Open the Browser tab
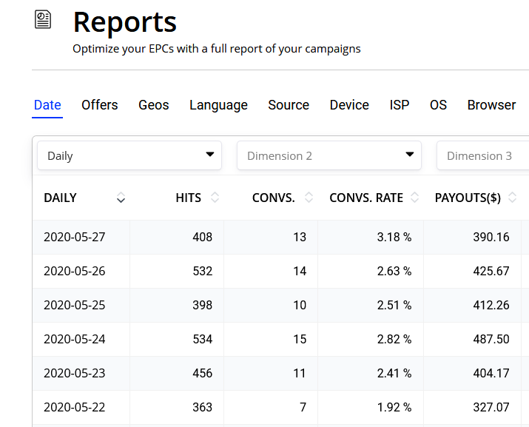Viewport: 529px width, 427px height. pyautogui.click(x=491, y=105)
